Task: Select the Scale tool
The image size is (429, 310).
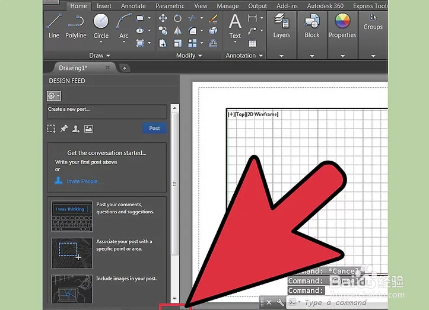Action: point(177,43)
